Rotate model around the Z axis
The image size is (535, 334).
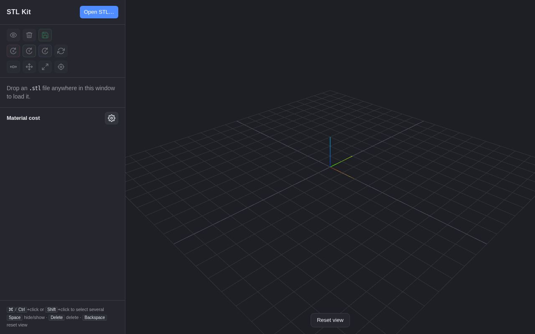click(45, 51)
